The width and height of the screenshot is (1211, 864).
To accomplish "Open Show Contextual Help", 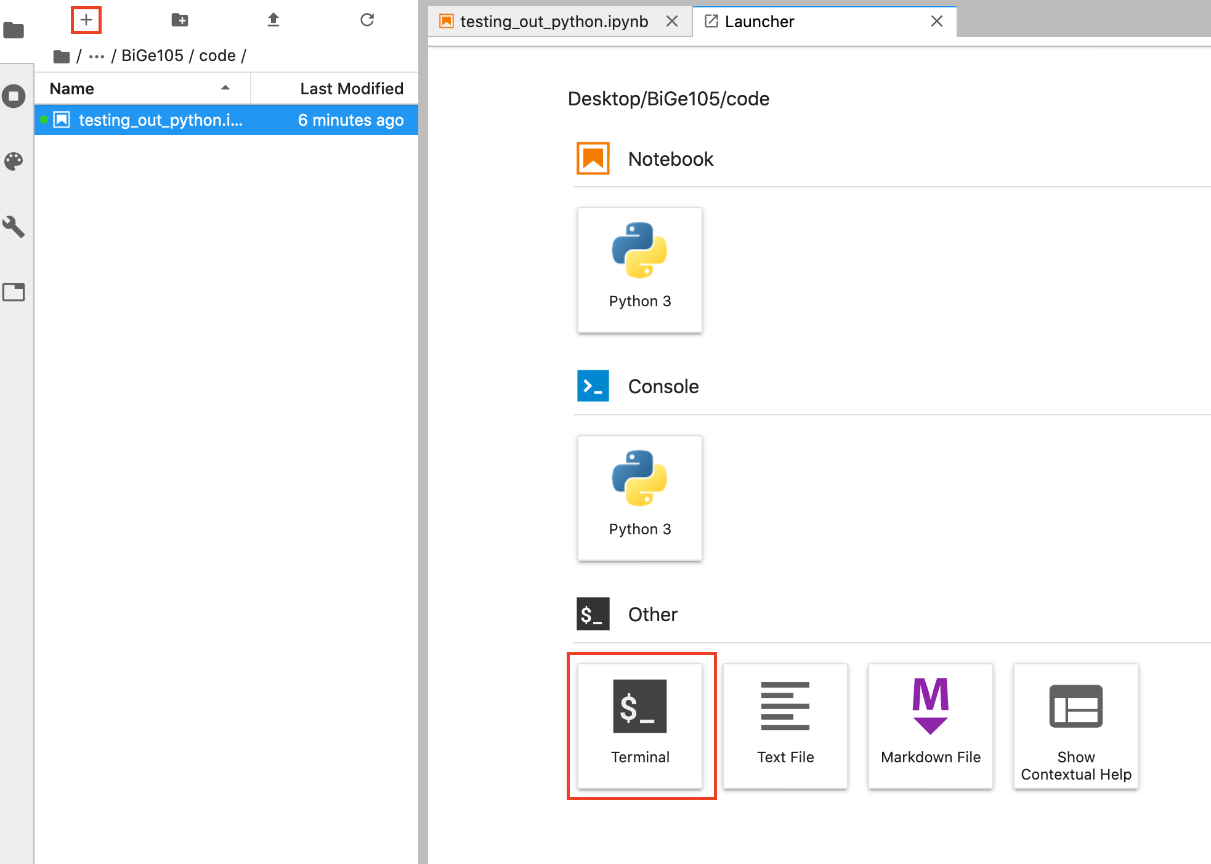I will pos(1076,726).
